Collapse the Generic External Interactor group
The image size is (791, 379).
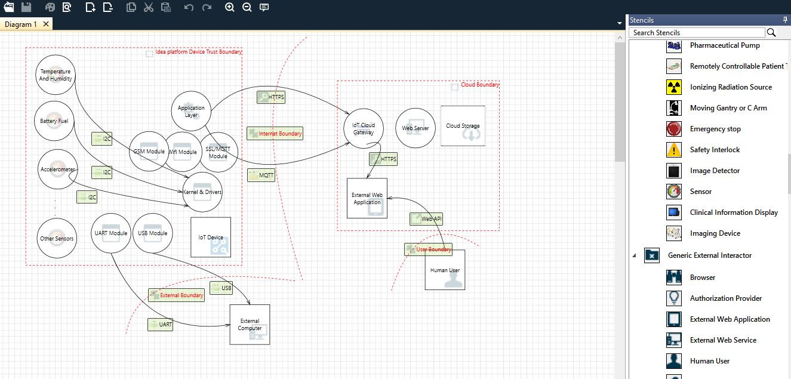(634, 255)
